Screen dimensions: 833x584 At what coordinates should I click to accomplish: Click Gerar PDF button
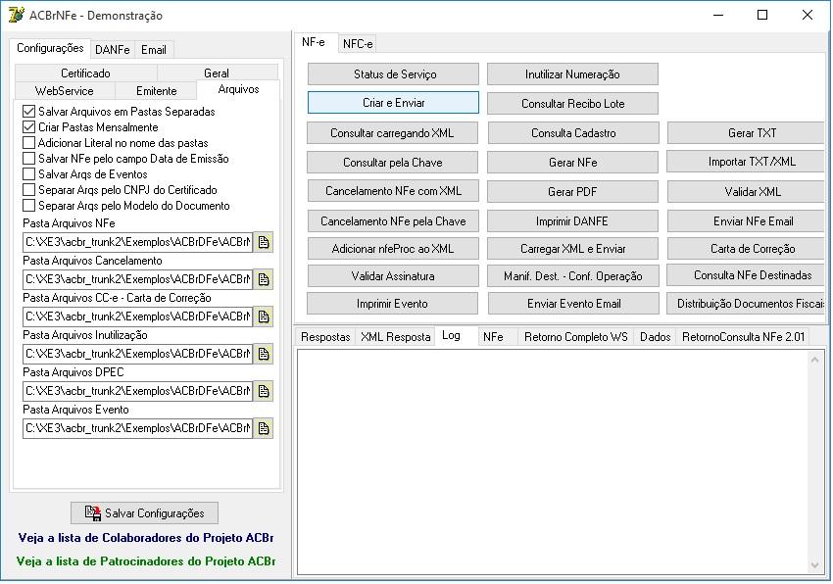[x=572, y=192]
